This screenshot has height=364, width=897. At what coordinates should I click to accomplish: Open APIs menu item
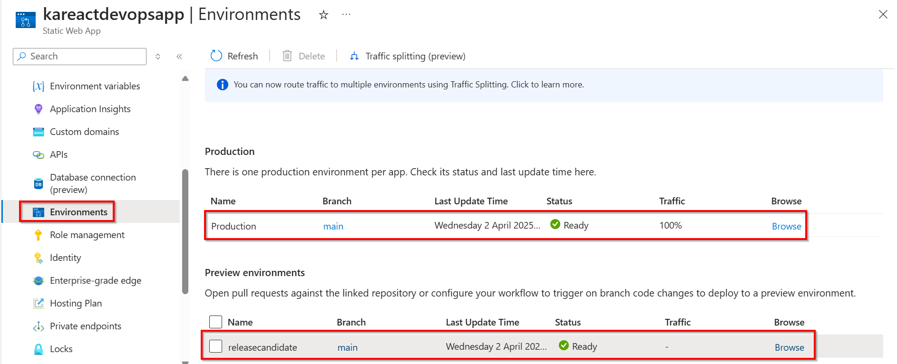click(58, 154)
